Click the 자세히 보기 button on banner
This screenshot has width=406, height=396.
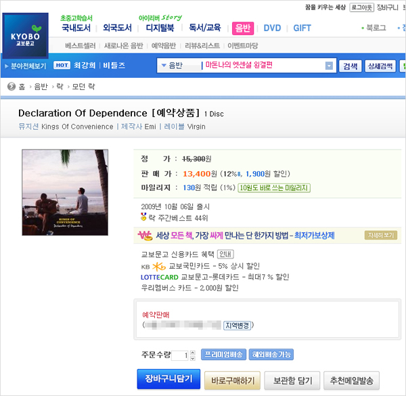tap(381, 235)
